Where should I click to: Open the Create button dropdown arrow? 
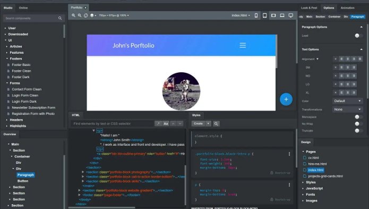[x=208, y=124]
